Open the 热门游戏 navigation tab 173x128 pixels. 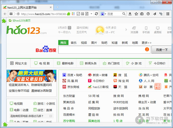click(111, 63)
